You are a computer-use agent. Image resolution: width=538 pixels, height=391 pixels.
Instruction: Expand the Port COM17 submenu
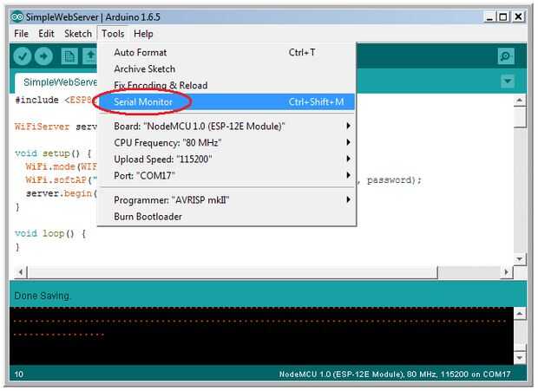tap(226, 176)
